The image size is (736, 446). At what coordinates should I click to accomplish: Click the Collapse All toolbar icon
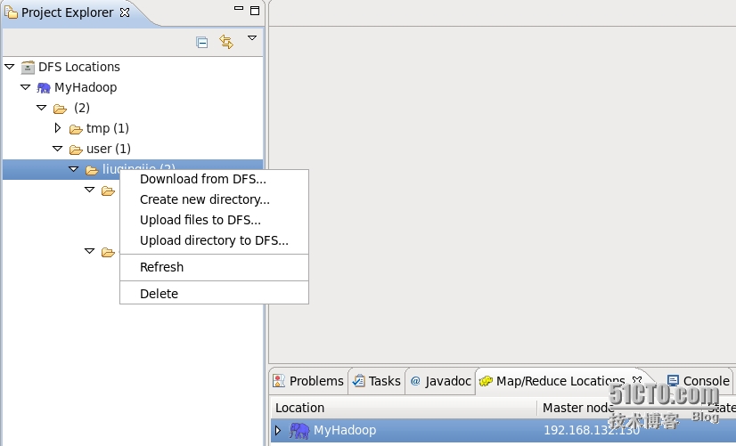pos(202,43)
